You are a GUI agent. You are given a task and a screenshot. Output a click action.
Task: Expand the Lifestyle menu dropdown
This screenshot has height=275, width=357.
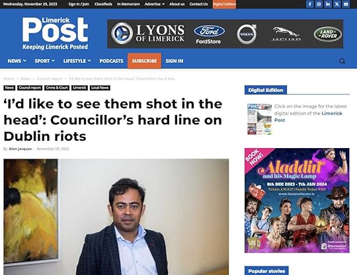[x=77, y=61]
